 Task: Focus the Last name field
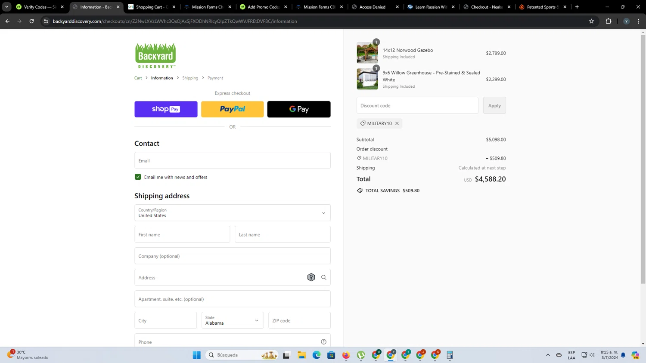(283, 234)
